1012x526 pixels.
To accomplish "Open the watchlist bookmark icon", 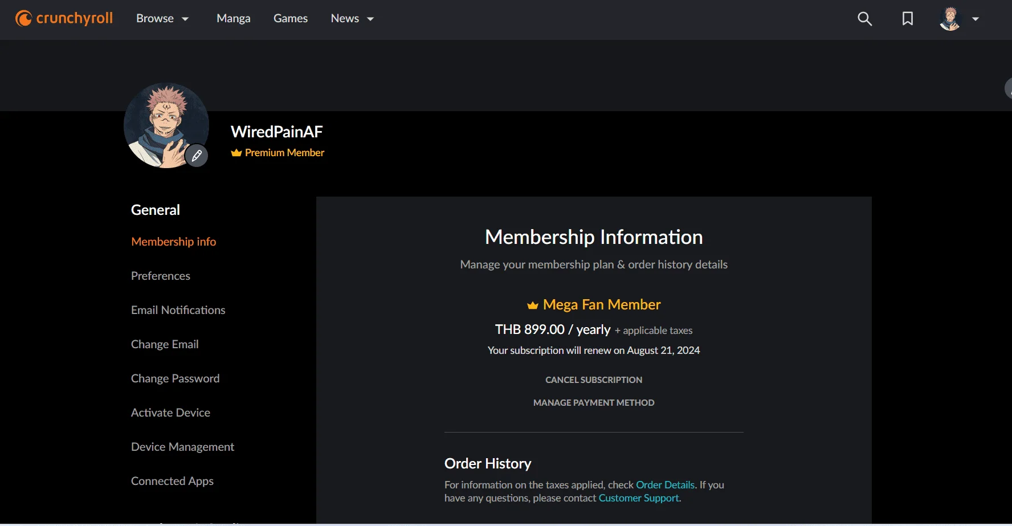I will [x=908, y=19].
